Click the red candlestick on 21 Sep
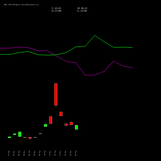The width and height of the screenshot is (161, 161). click(71, 123)
